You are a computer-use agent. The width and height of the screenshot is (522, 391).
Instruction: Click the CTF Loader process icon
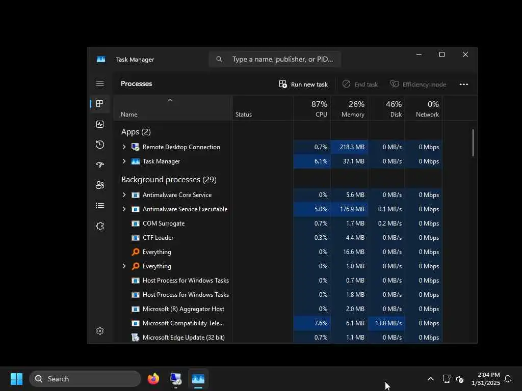point(135,238)
